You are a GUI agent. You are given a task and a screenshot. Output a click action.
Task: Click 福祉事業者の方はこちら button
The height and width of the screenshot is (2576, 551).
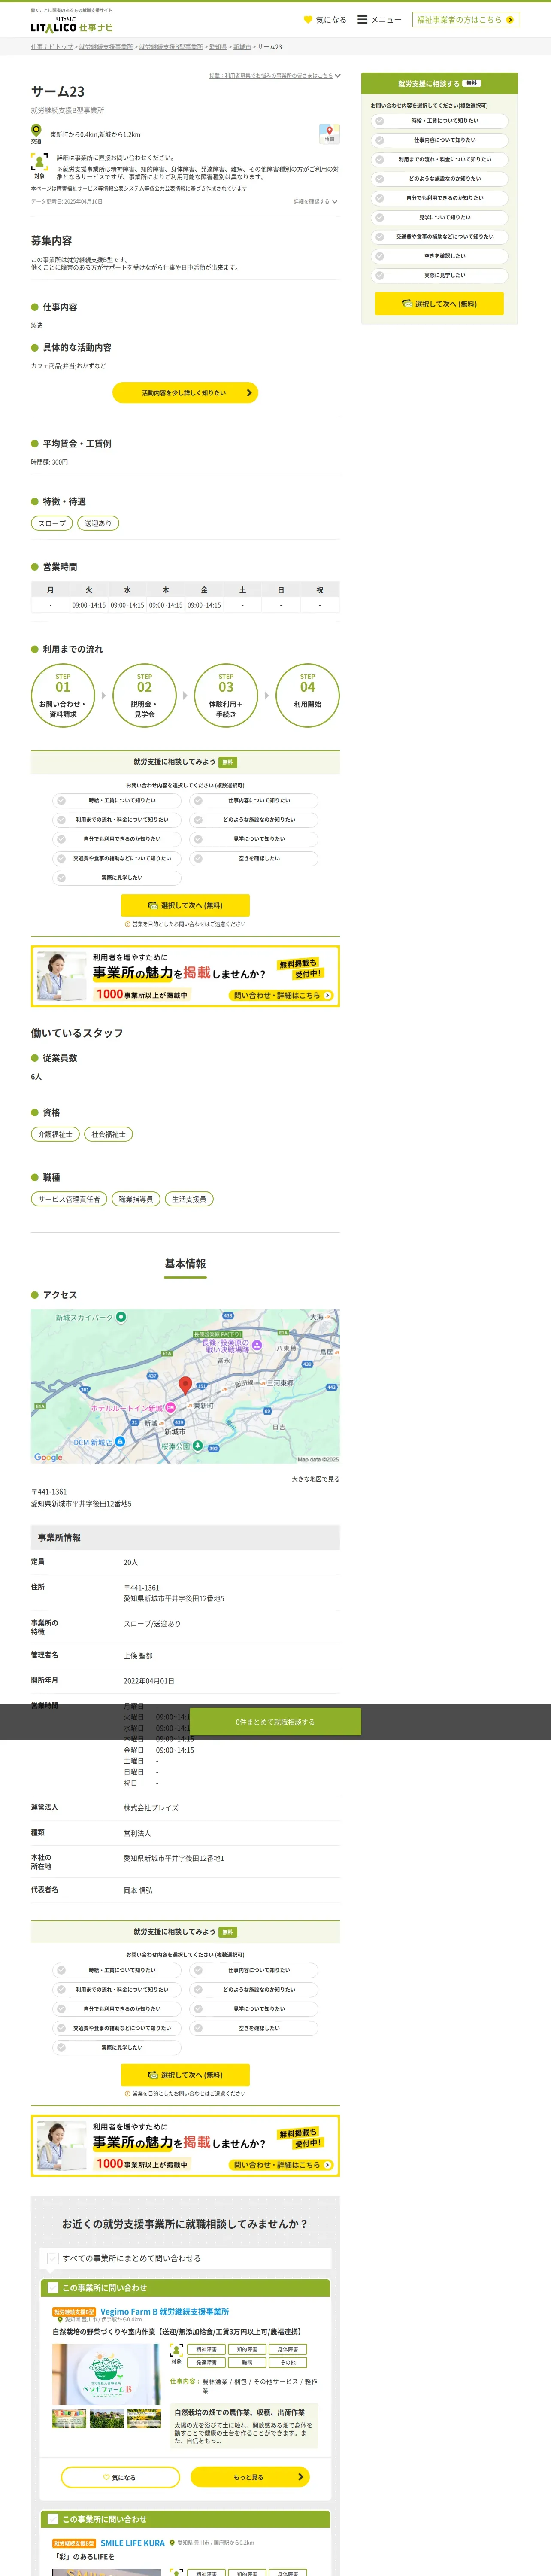point(466,20)
